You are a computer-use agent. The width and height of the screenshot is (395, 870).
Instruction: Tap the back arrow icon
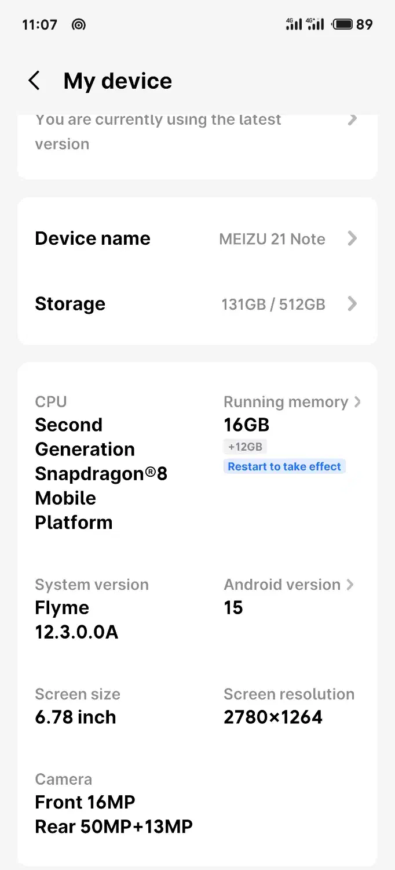pos(35,81)
